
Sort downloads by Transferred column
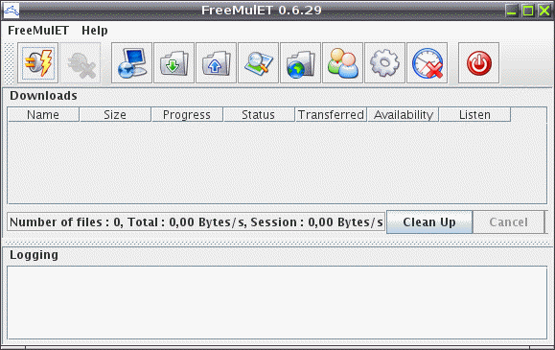331,115
